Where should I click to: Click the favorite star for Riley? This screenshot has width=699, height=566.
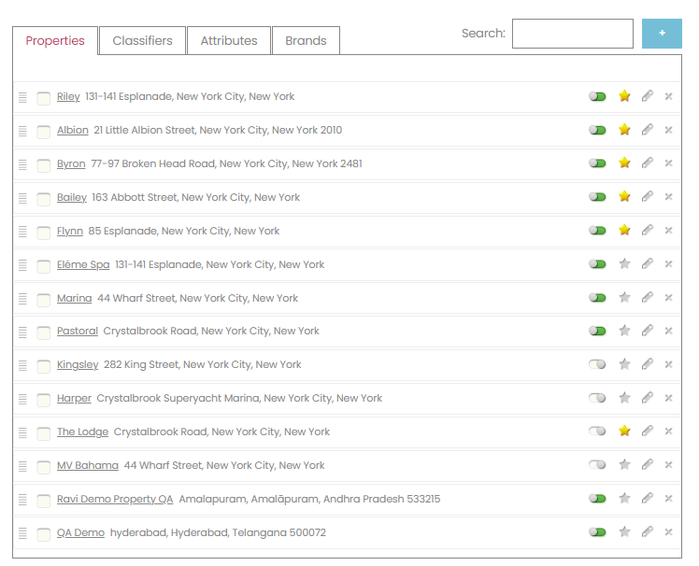(x=624, y=96)
